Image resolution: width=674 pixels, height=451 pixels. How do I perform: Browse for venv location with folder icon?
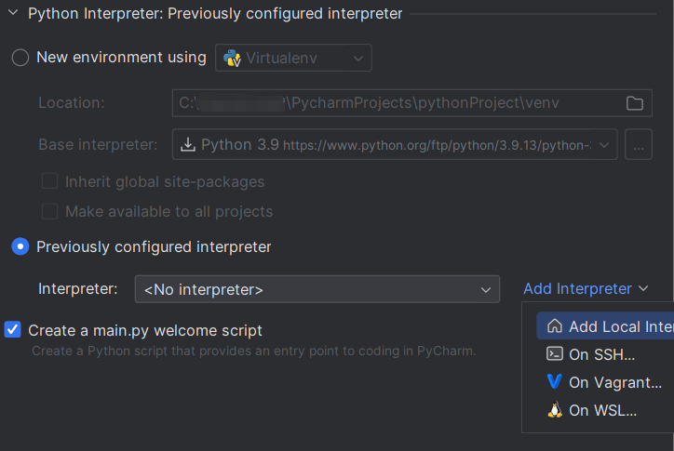pyautogui.click(x=635, y=103)
